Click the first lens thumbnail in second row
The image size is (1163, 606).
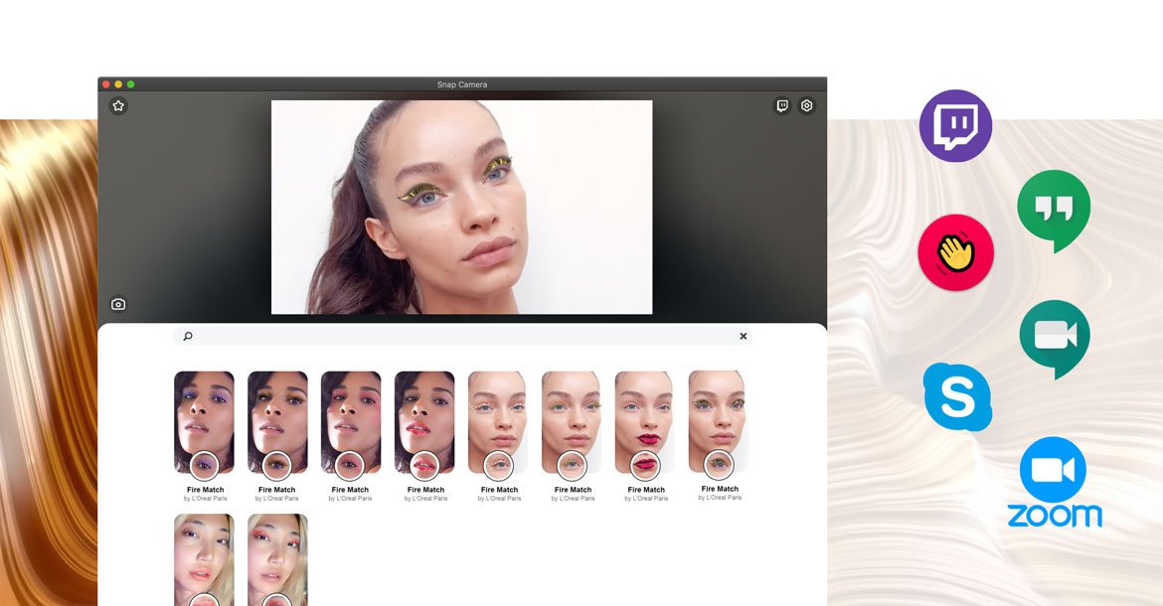click(204, 558)
